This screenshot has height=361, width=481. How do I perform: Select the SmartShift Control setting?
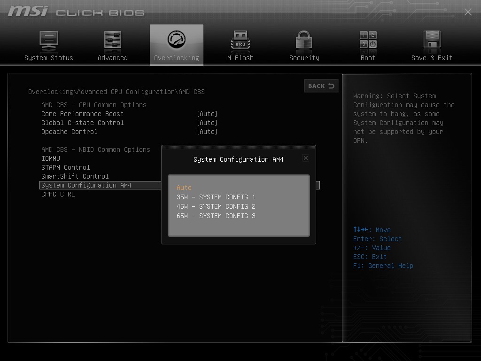point(75,177)
